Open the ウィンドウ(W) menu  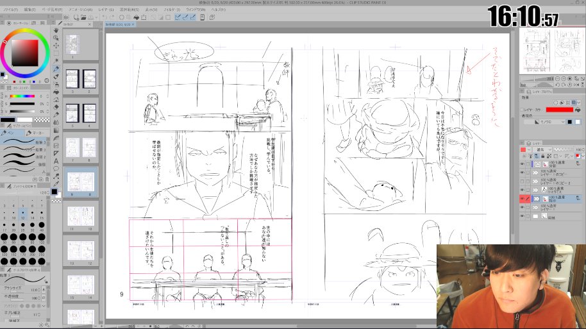[195, 10]
